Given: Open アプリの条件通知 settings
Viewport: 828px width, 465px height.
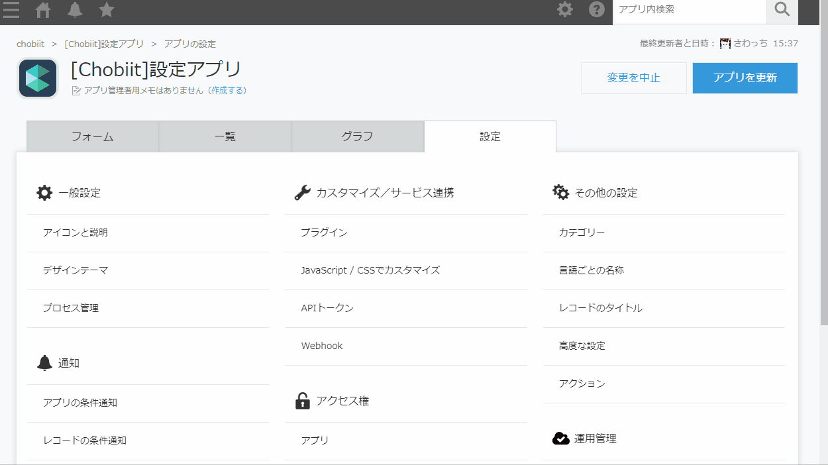Looking at the screenshot, I should coord(148,403).
